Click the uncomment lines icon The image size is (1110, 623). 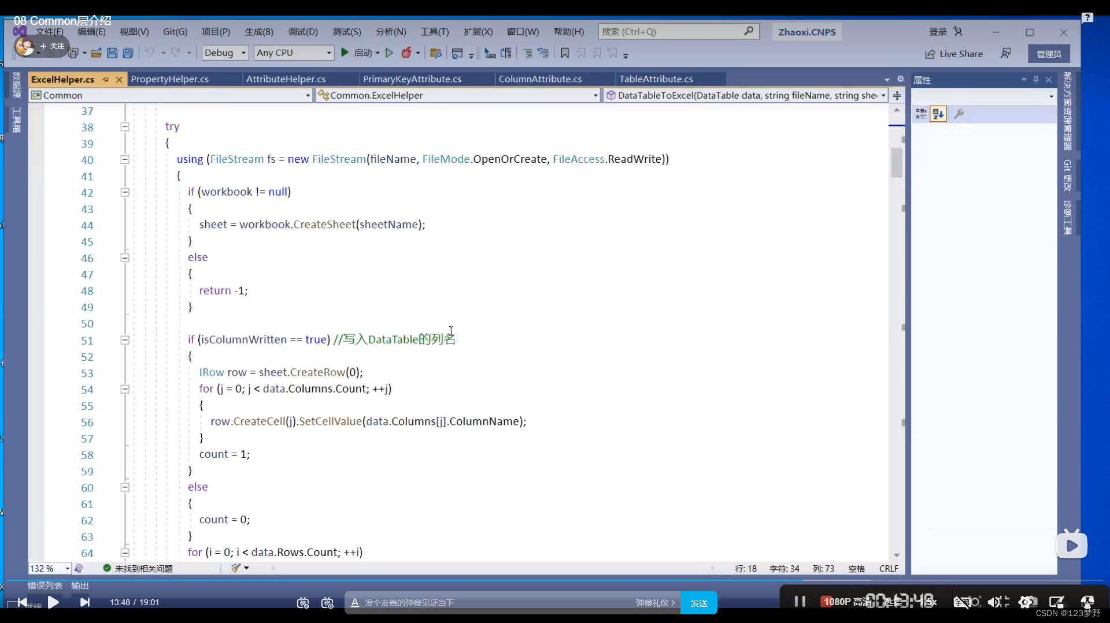[x=543, y=53]
